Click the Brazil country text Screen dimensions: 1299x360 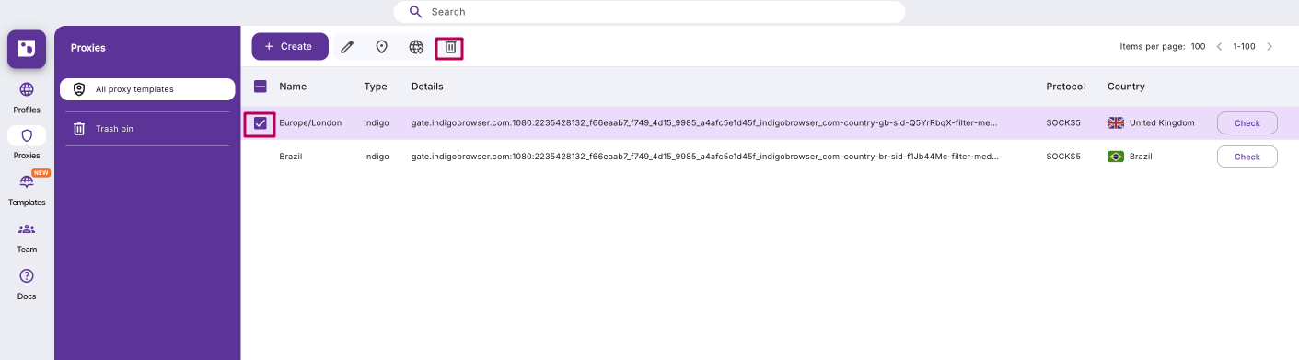point(1141,157)
